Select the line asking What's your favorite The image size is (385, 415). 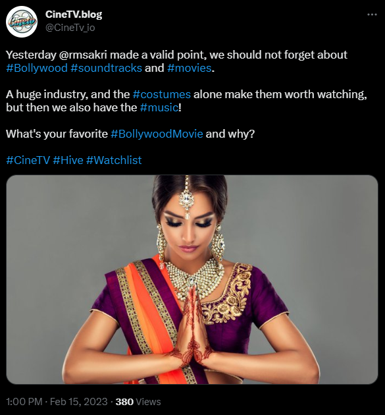[x=130, y=134]
